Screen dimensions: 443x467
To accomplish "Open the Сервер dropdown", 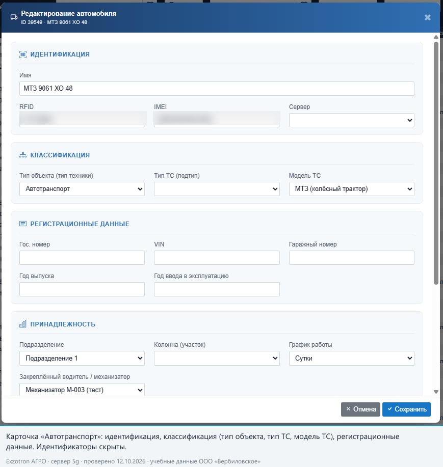I will 351,120.
